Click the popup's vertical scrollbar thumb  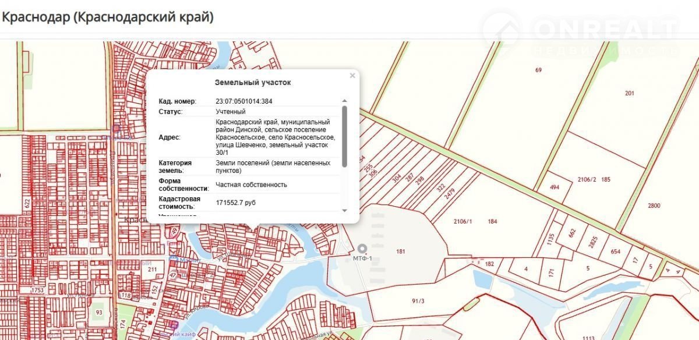344,136
